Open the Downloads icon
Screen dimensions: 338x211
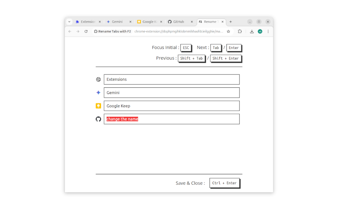tap(252, 31)
